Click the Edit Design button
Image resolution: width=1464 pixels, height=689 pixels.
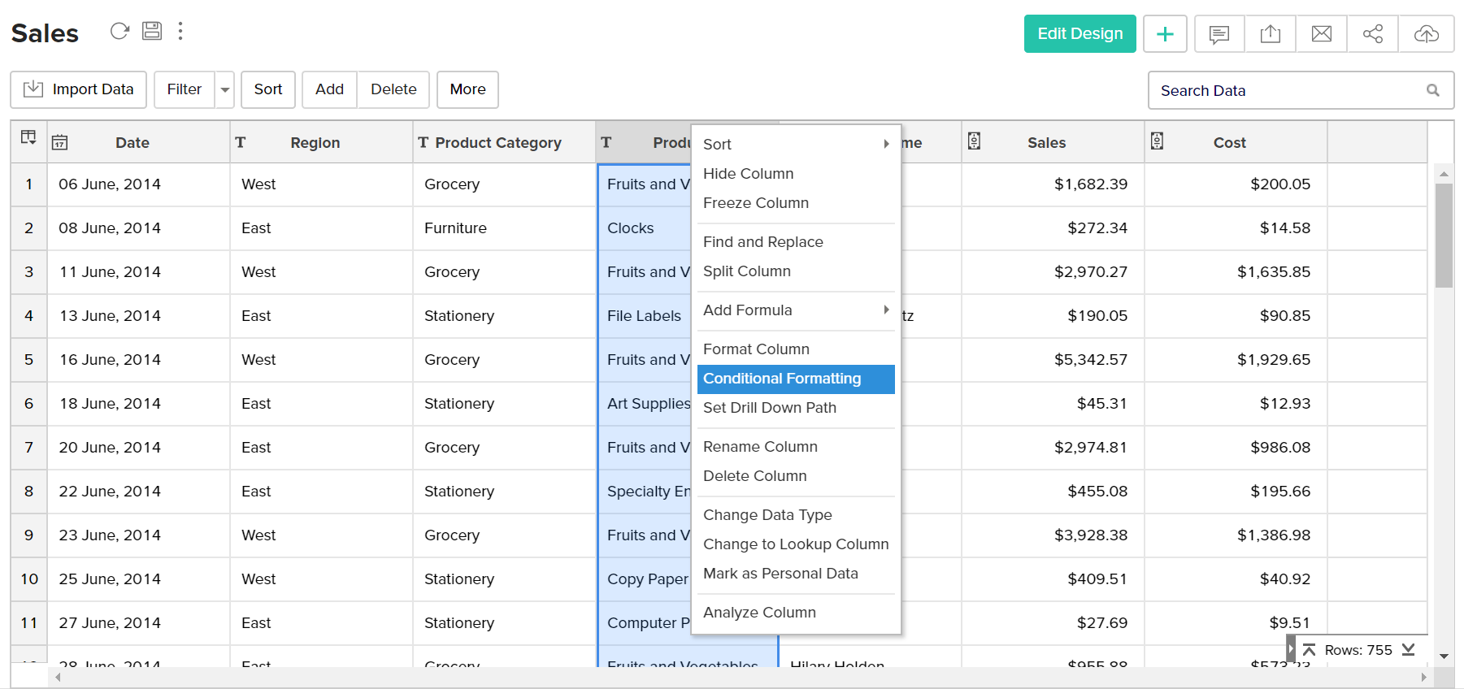point(1080,34)
